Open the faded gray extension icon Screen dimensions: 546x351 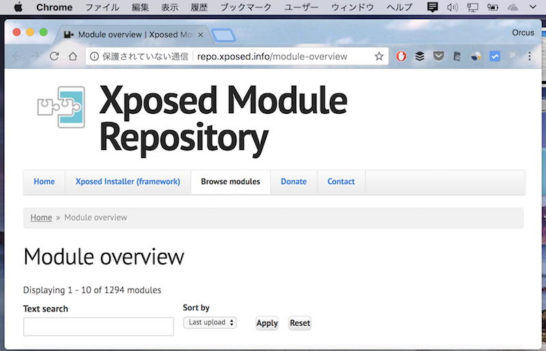click(513, 56)
